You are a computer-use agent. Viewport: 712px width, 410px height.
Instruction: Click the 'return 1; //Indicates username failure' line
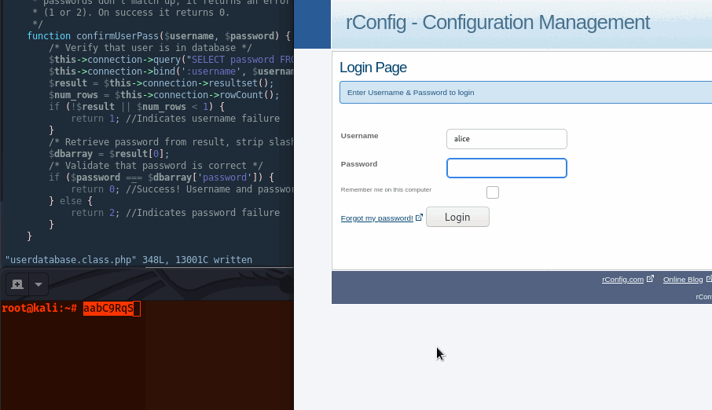click(x=175, y=119)
